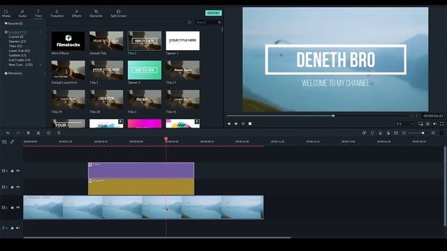
Task: Stop the preview playback
Action: click(x=250, y=123)
